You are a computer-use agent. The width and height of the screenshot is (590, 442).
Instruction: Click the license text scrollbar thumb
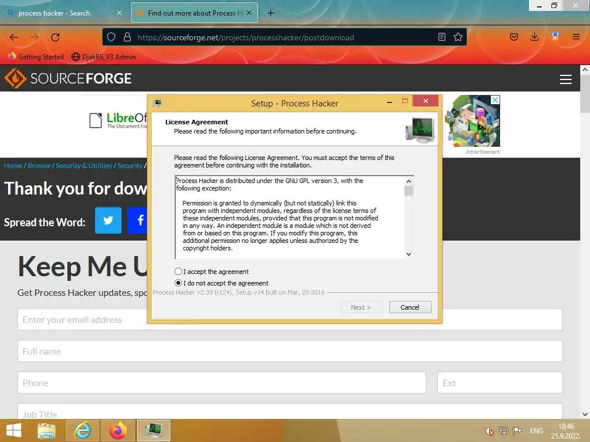(409, 191)
